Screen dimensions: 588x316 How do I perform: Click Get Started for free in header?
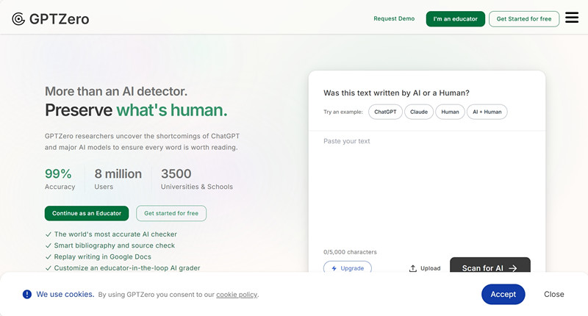tap(524, 19)
